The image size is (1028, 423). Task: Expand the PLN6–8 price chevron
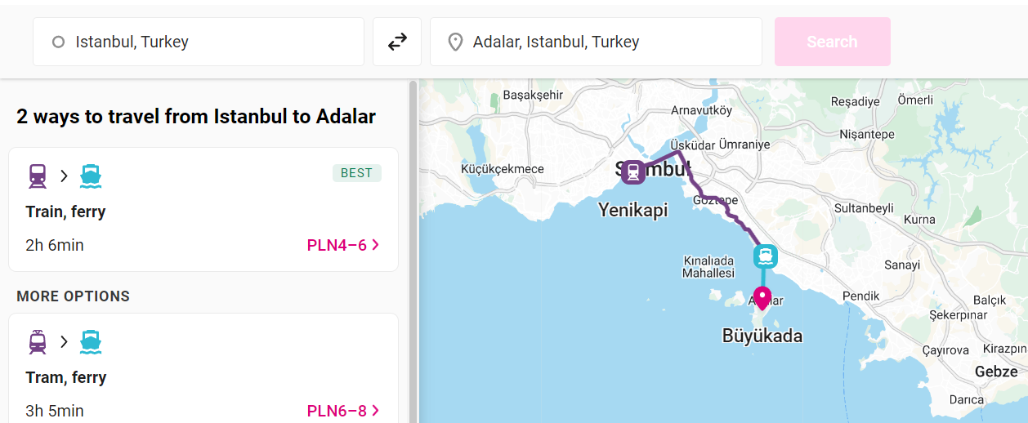point(376,411)
